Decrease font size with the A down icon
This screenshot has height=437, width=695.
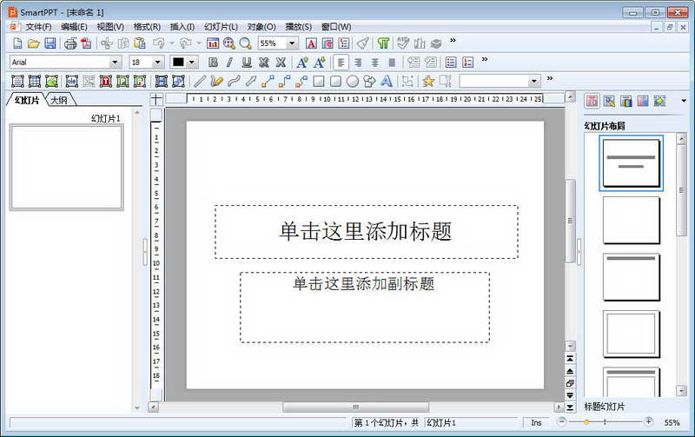coord(320,63)
